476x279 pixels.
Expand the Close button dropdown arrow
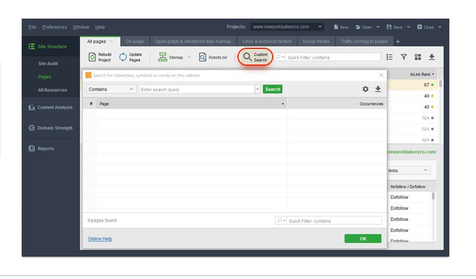click(439, 27)
